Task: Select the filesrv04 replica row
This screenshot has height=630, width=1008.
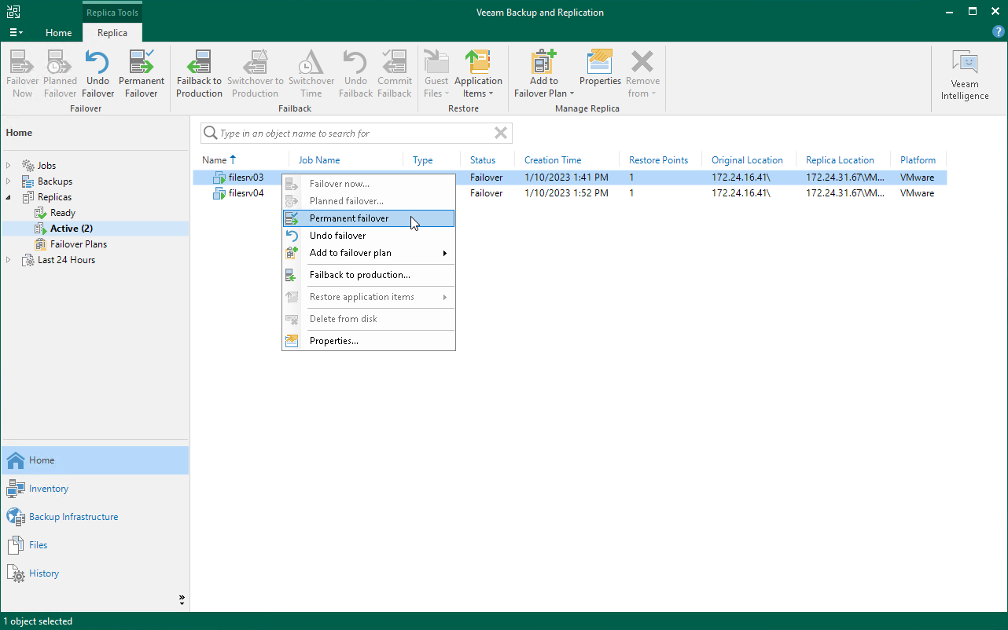Action: [570, 193]
